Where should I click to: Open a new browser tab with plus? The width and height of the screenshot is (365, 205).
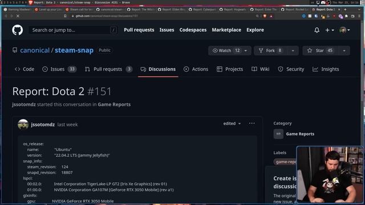click(345, 10)
